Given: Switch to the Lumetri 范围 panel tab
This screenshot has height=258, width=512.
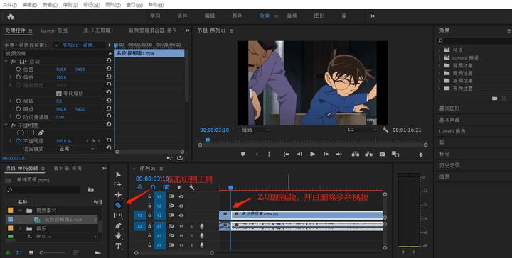Looking at the screenshot, I should click(54, 30).
